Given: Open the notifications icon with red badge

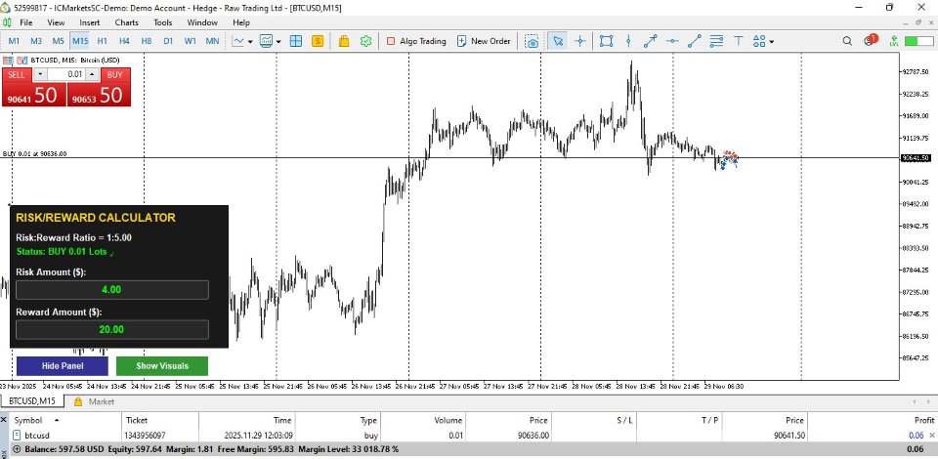Looking at the screenshot, I should pyautogui.click(x=870, y=41).
